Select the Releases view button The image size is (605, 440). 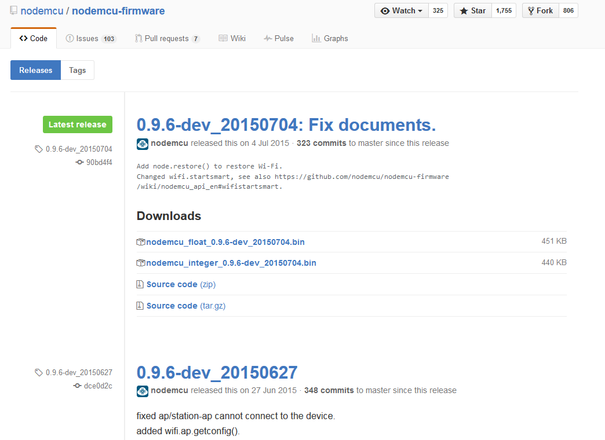coord(35,70)
